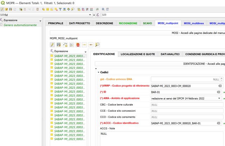Switch to the DATI ANALITICI tab
This screenshot has height=146, width=225.
[170, 54]
